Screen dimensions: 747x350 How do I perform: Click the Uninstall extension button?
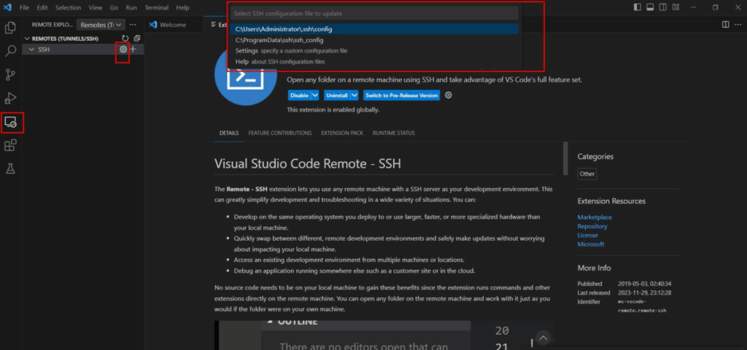337,96
